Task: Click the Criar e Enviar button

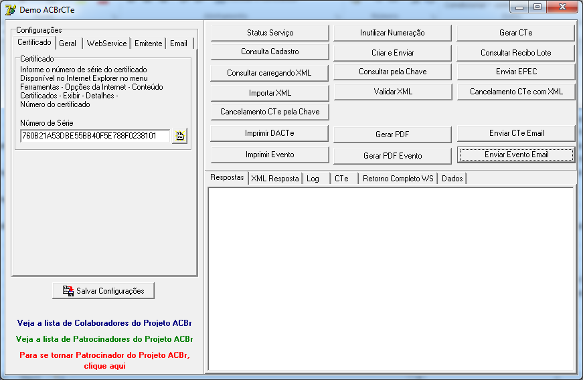Action: pos(392,53)
